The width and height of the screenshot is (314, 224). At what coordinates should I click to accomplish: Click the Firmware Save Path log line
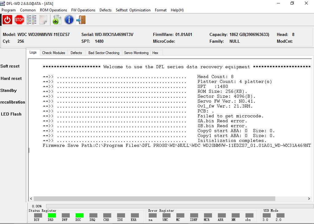[x=177, y=145]
